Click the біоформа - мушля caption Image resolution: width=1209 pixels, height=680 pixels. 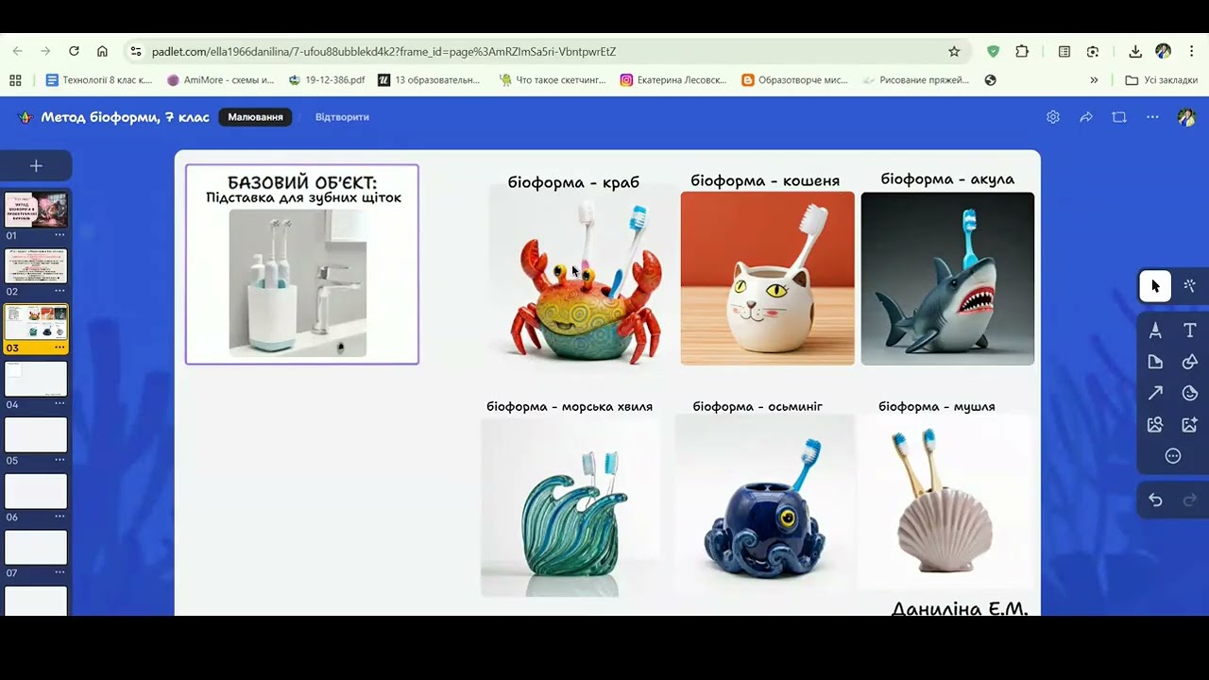point(936,406)
